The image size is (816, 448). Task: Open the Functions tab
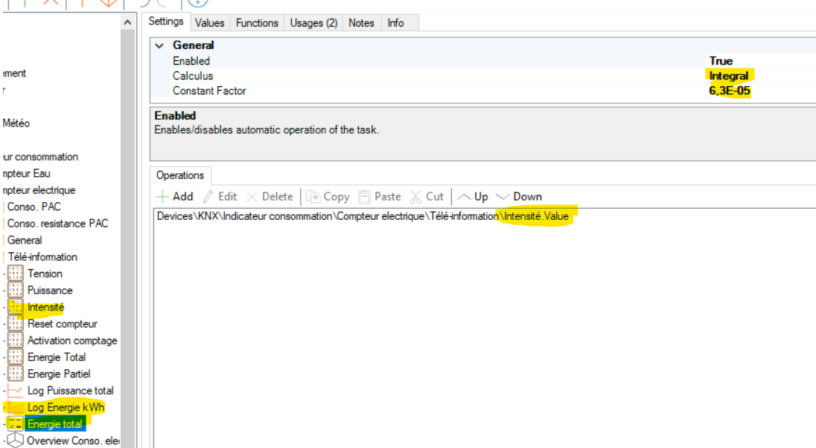coord(257,23)
